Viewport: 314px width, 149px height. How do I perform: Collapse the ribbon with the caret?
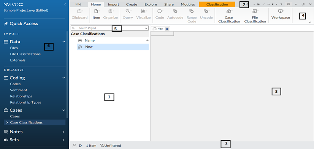tap(310, 22)
